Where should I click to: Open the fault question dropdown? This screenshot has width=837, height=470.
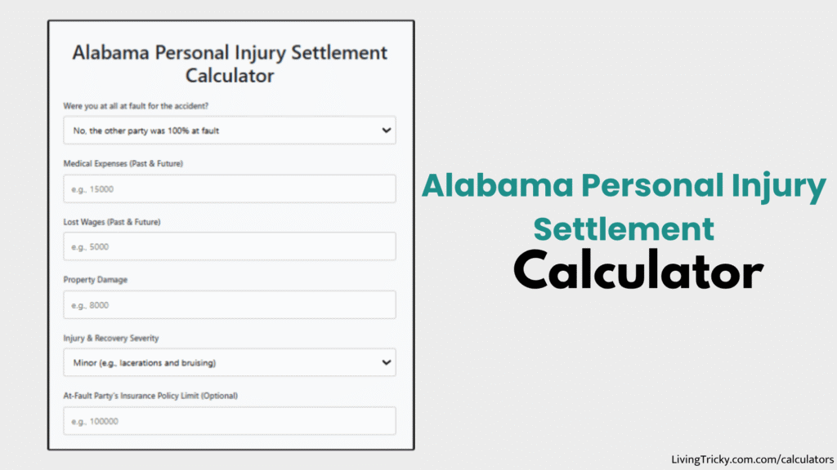(229, 130)
